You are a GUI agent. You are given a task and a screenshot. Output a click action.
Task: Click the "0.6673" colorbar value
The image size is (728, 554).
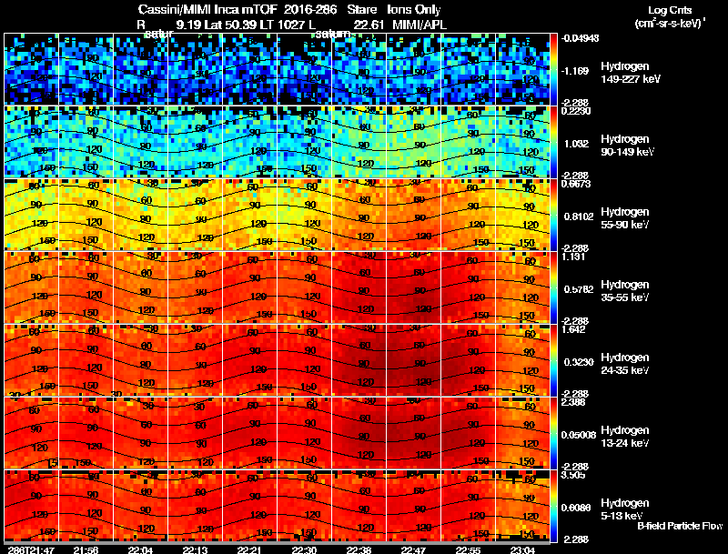pyautogui.click(x=576, y=184)
